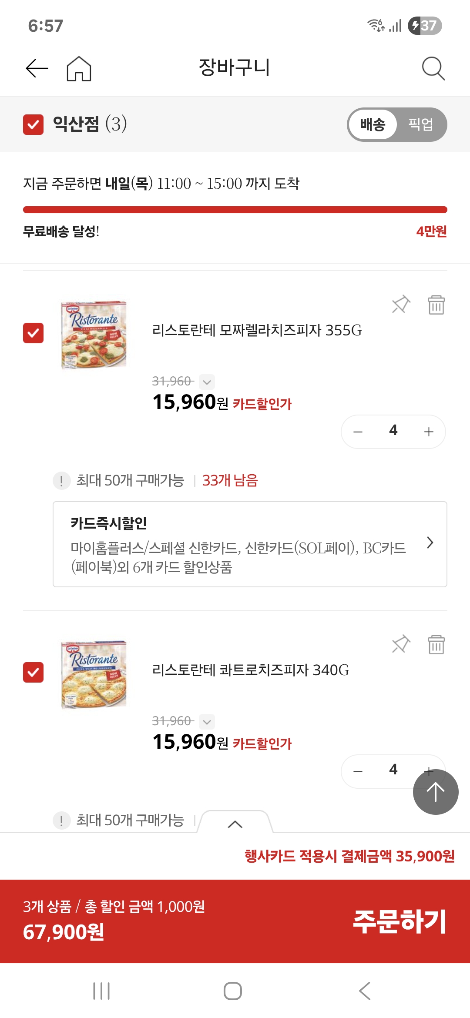
Task: Delete mozzarella pizza with trash icon
Action: click(x=436, y=305)
